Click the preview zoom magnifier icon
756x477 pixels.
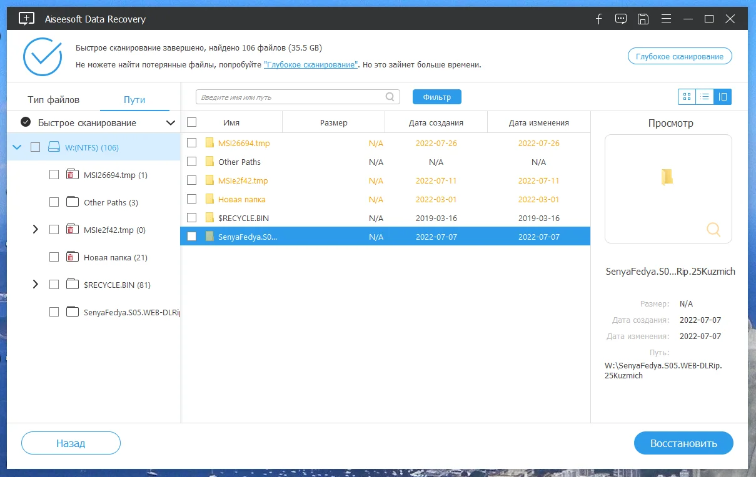pyautogui.click(x=713, y=230)
